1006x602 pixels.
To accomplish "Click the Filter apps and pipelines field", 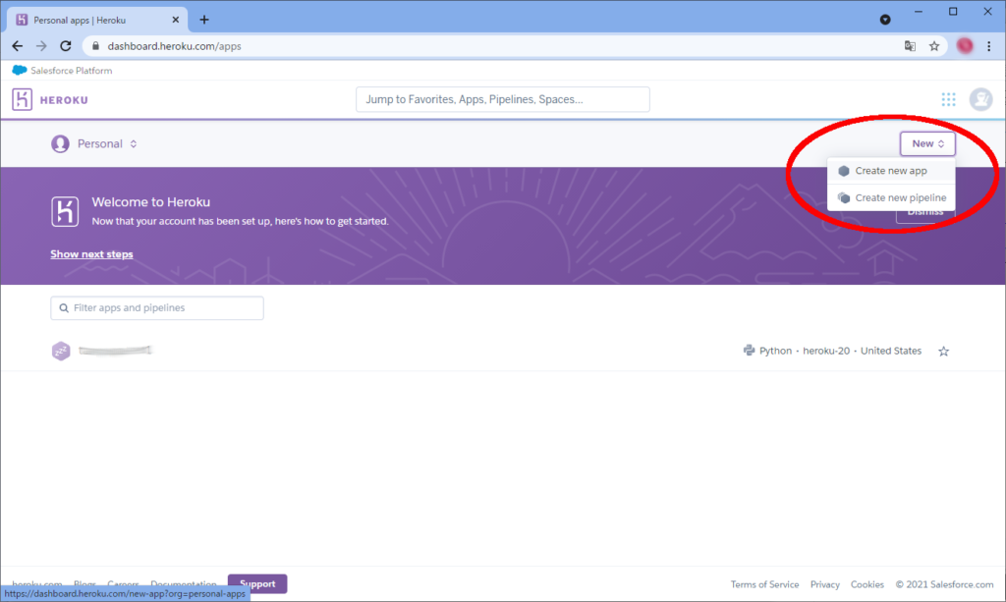I will 157,308.
